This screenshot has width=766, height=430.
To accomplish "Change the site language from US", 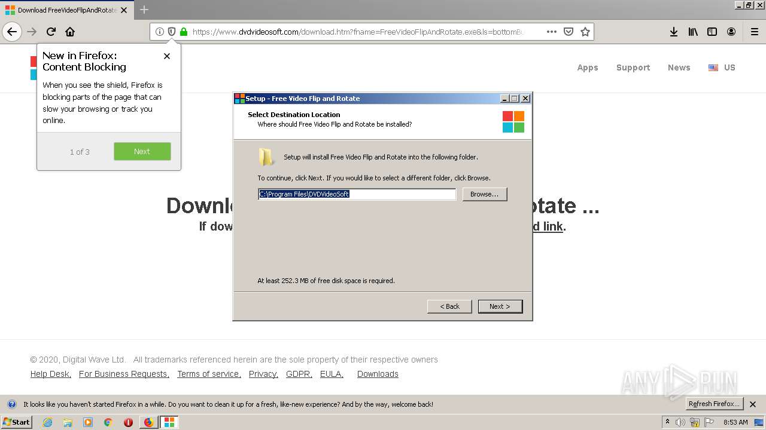I will coord(722,67).
